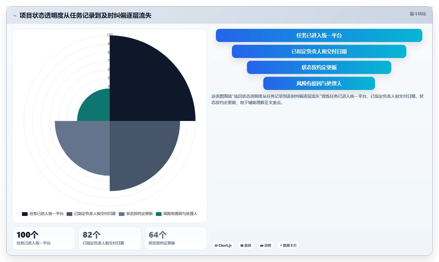Select the 风险有原因与处理人 funnel bar

(x=319, y=83)
